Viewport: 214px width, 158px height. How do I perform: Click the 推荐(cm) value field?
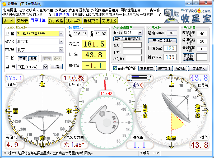170,57
